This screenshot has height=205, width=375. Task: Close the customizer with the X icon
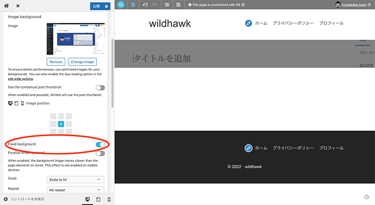[x=18, y=6]
